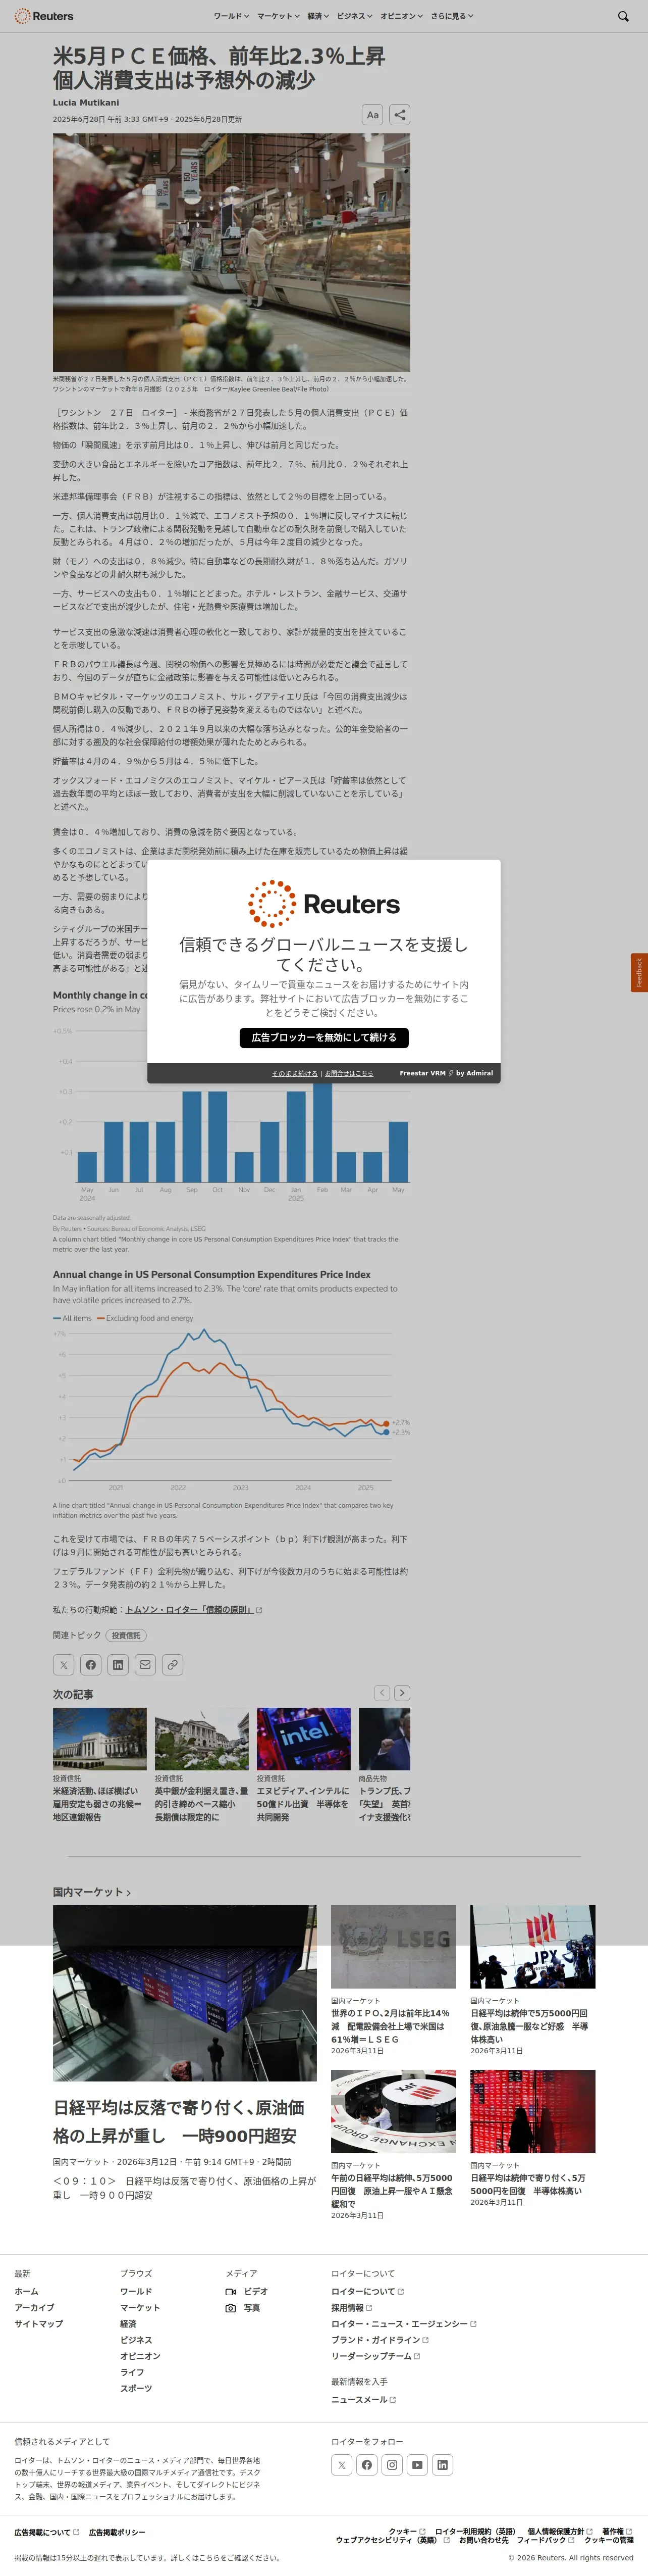Open ブランド・ガイドライン footer link

[x=380, y=2339]
